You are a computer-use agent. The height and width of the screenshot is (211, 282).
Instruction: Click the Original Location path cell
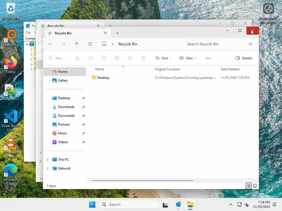(185, 78)
